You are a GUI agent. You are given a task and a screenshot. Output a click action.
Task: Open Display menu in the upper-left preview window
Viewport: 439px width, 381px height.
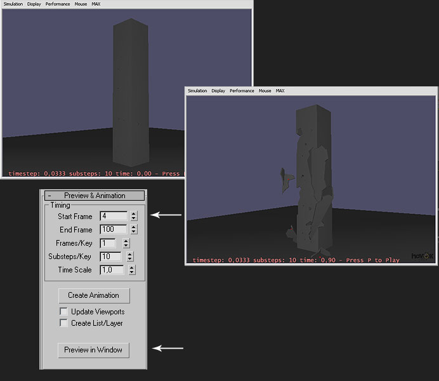[x=34, y=4]
